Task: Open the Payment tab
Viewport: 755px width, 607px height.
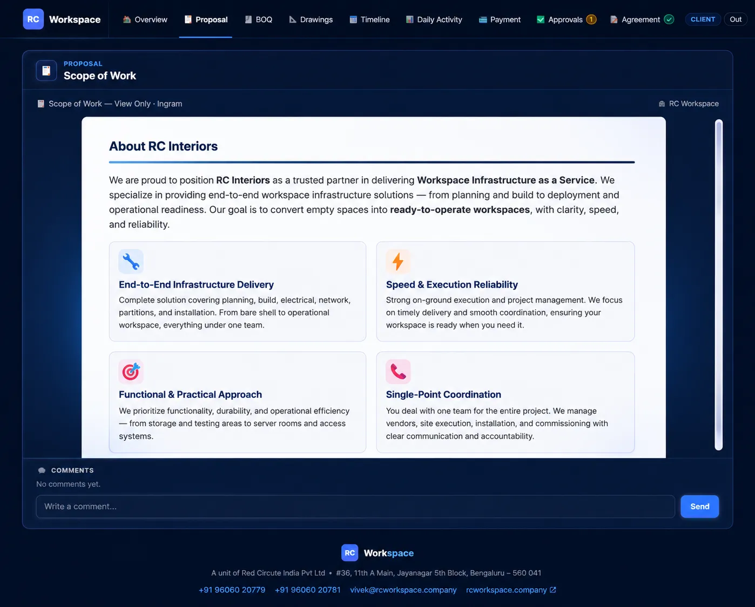Action: [x=500, y=19]
